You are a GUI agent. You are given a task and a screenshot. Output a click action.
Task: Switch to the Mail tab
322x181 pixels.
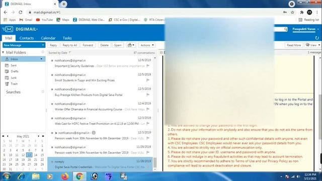point(9,38)
